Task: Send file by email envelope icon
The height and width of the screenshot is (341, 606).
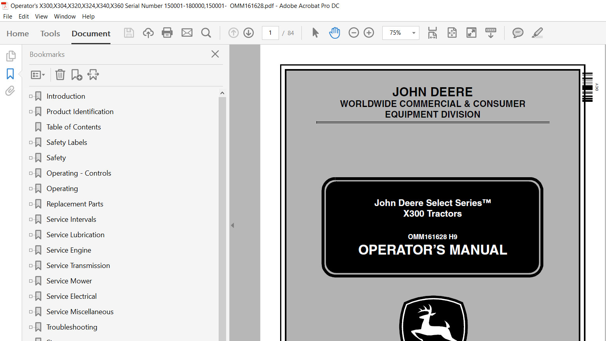Action: 187,33
